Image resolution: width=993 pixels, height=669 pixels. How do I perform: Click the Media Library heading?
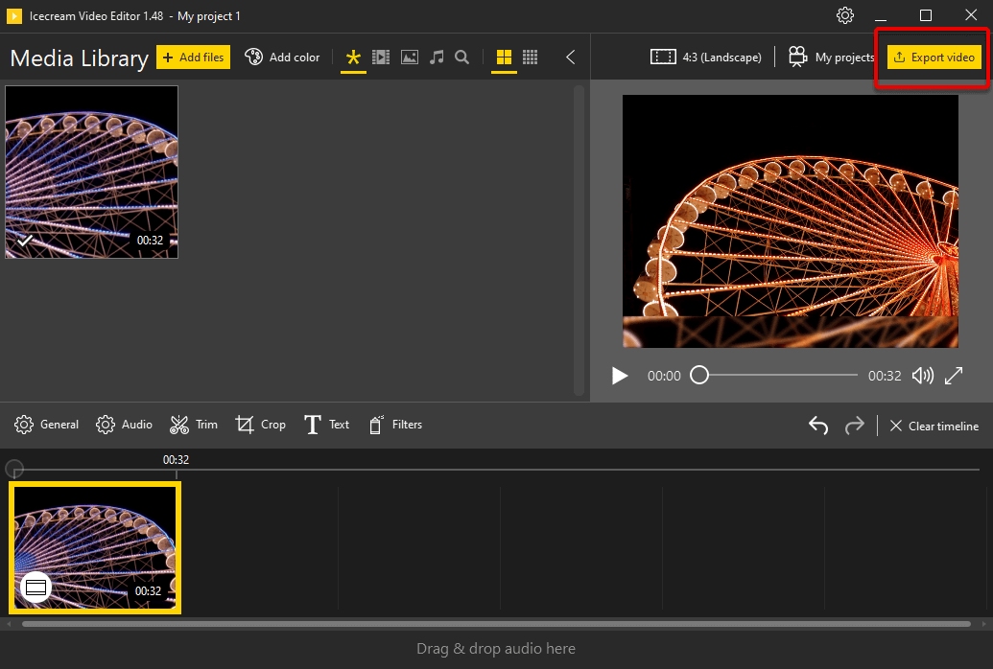tap(80, 58)
